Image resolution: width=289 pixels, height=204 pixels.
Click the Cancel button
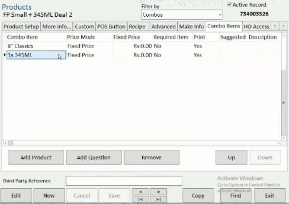(x=82, y=196)
